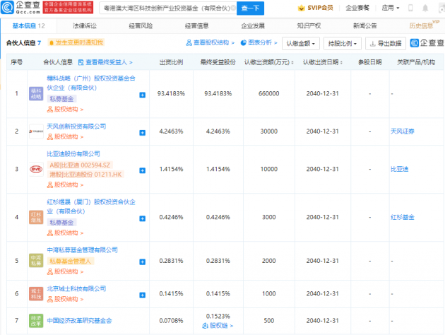Open 天风证券 related product link
Screen dimensions: 445x335
(x=402, y=131)
